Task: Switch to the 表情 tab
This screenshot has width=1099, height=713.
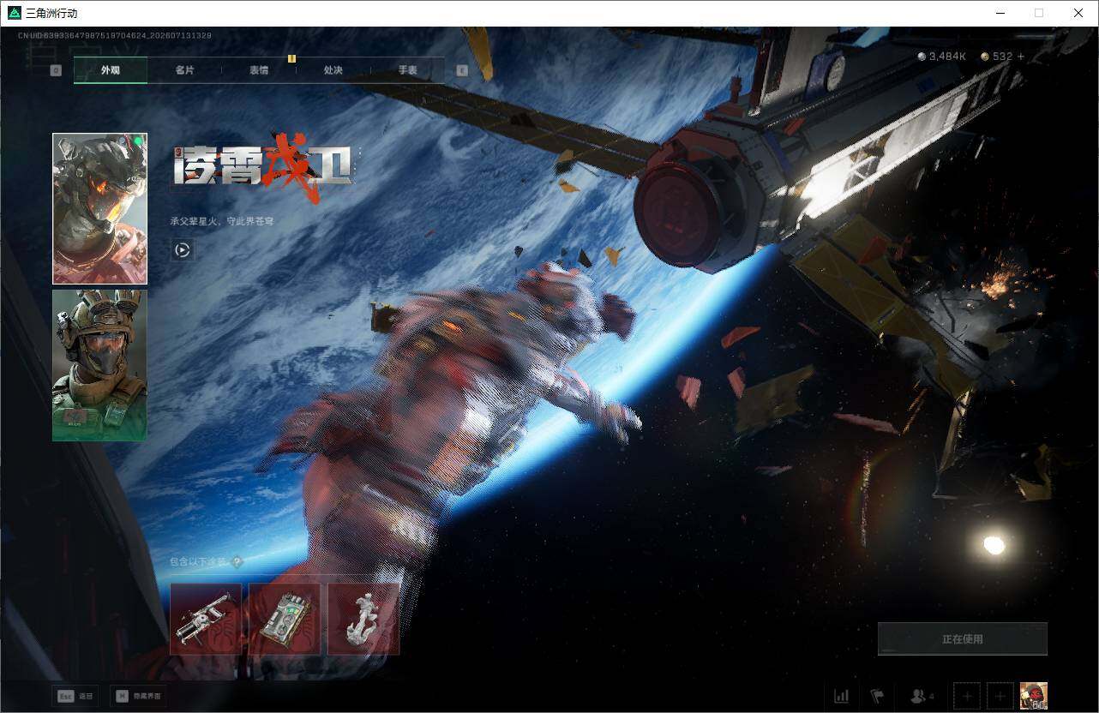Action: tap(259, 70)
